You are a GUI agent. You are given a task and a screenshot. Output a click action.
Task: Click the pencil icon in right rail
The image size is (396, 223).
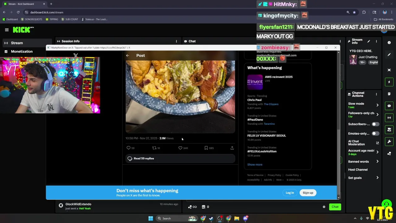pos(389,55)
